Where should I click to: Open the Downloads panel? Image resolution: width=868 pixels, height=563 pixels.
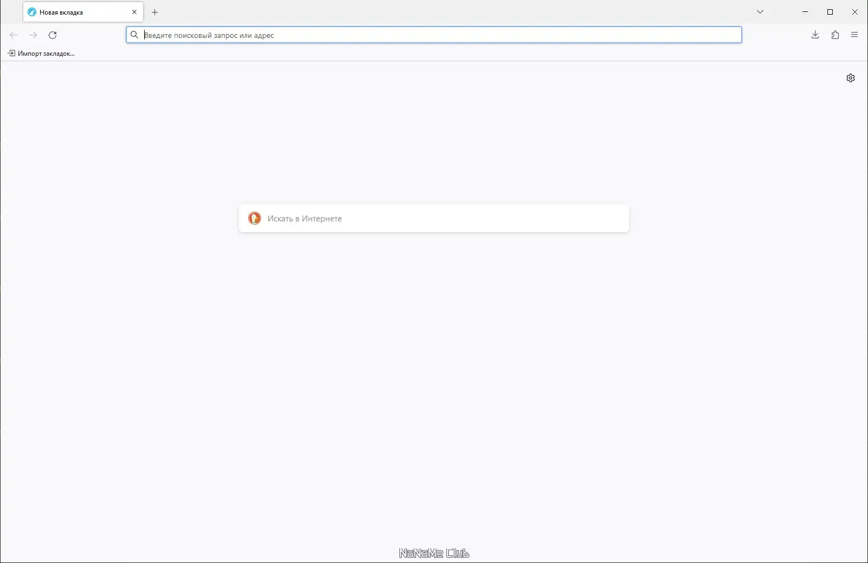[x=815, y=35]
